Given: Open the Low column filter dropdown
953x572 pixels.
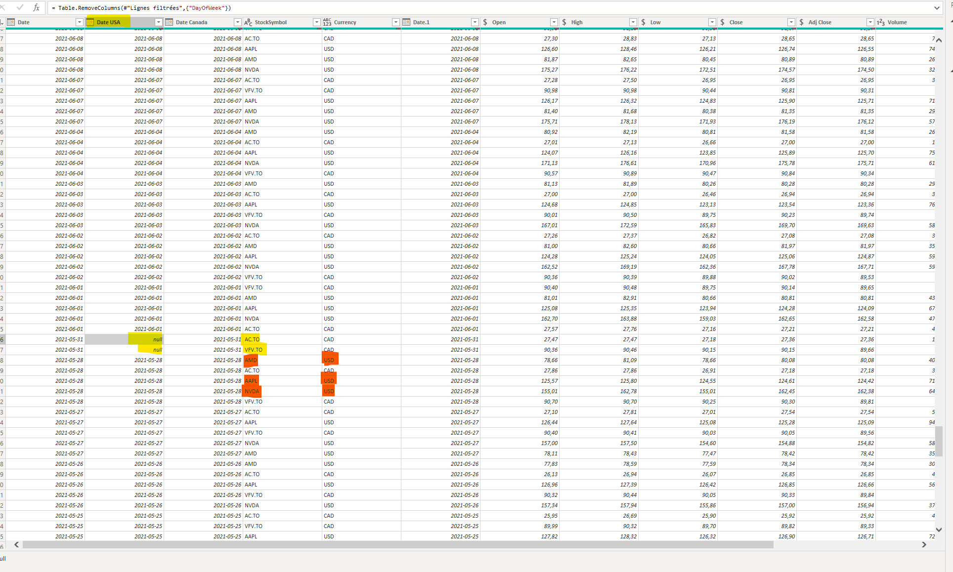Looking at the screenshot, I should click(x=712, y=22).
